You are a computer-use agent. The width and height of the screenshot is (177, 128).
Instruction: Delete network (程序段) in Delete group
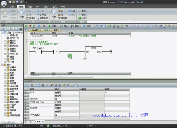pos(63,18)
